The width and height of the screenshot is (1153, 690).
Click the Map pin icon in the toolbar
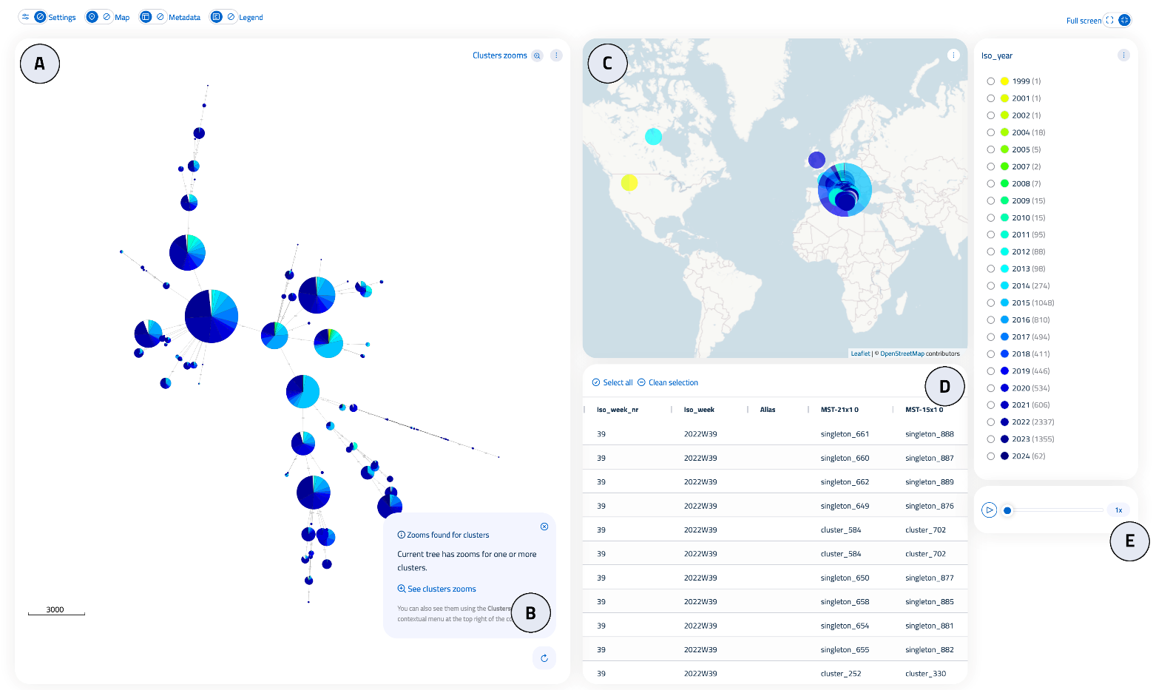pos(92,17)
